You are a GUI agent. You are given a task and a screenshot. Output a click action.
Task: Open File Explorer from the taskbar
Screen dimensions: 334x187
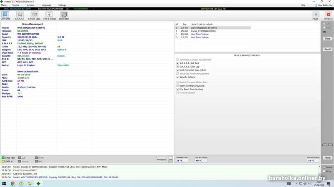[x=30, y=184]
